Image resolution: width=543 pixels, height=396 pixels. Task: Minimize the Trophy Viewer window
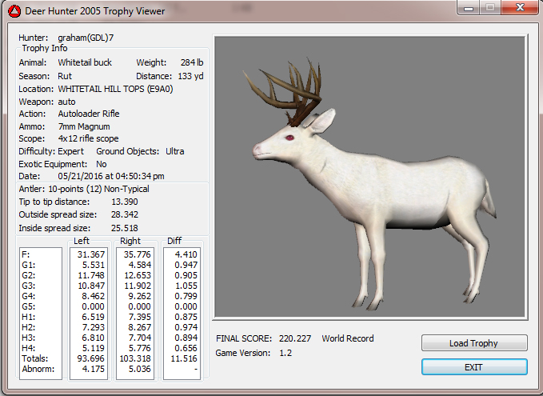pos(469,7)
